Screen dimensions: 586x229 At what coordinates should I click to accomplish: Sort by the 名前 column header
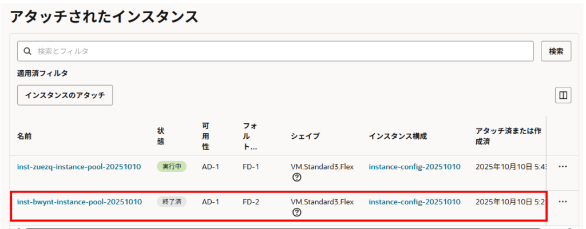25,136
